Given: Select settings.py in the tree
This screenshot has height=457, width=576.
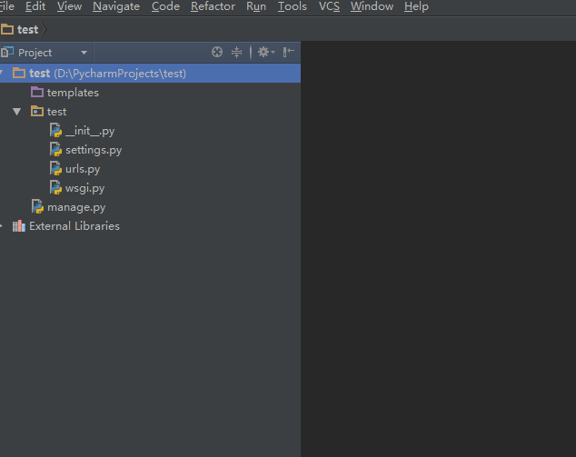Looking at the screenshot, I should click(94, 150).
